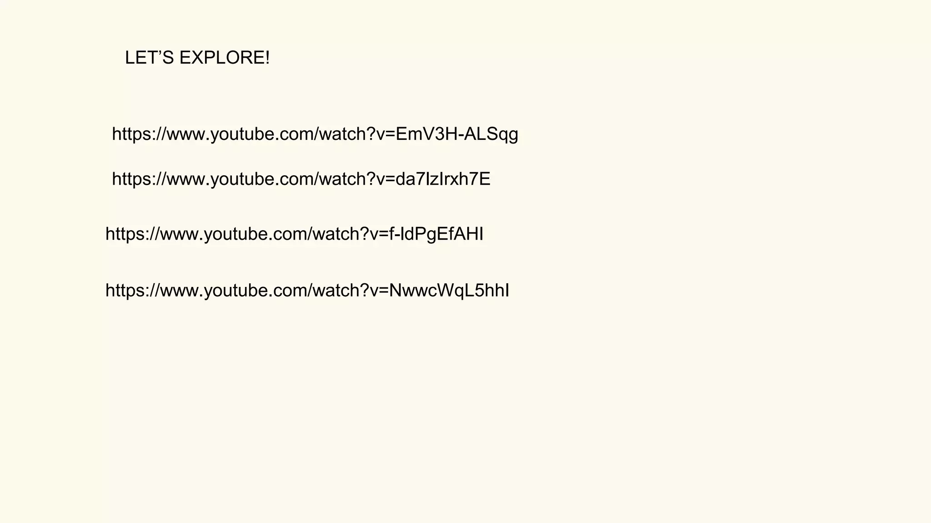Open the YouTube link ending in f-IdPgEfAHI
Image resolution: width=931 pixels, height=523 pixels.
[294, 234]
